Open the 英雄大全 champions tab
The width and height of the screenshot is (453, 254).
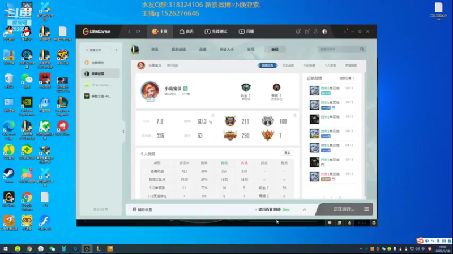[226, 50]
